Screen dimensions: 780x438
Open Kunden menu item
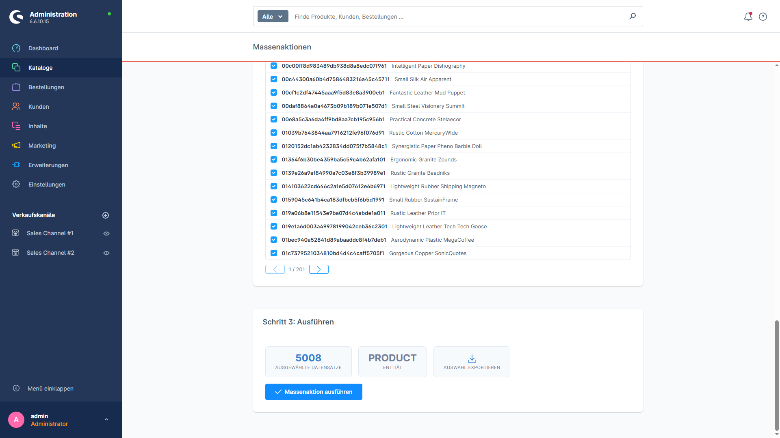pos(61,107)
